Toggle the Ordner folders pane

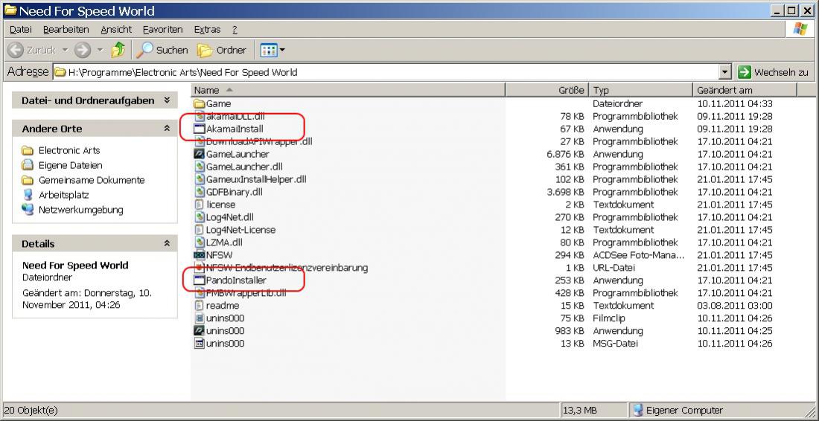[221, 50]
